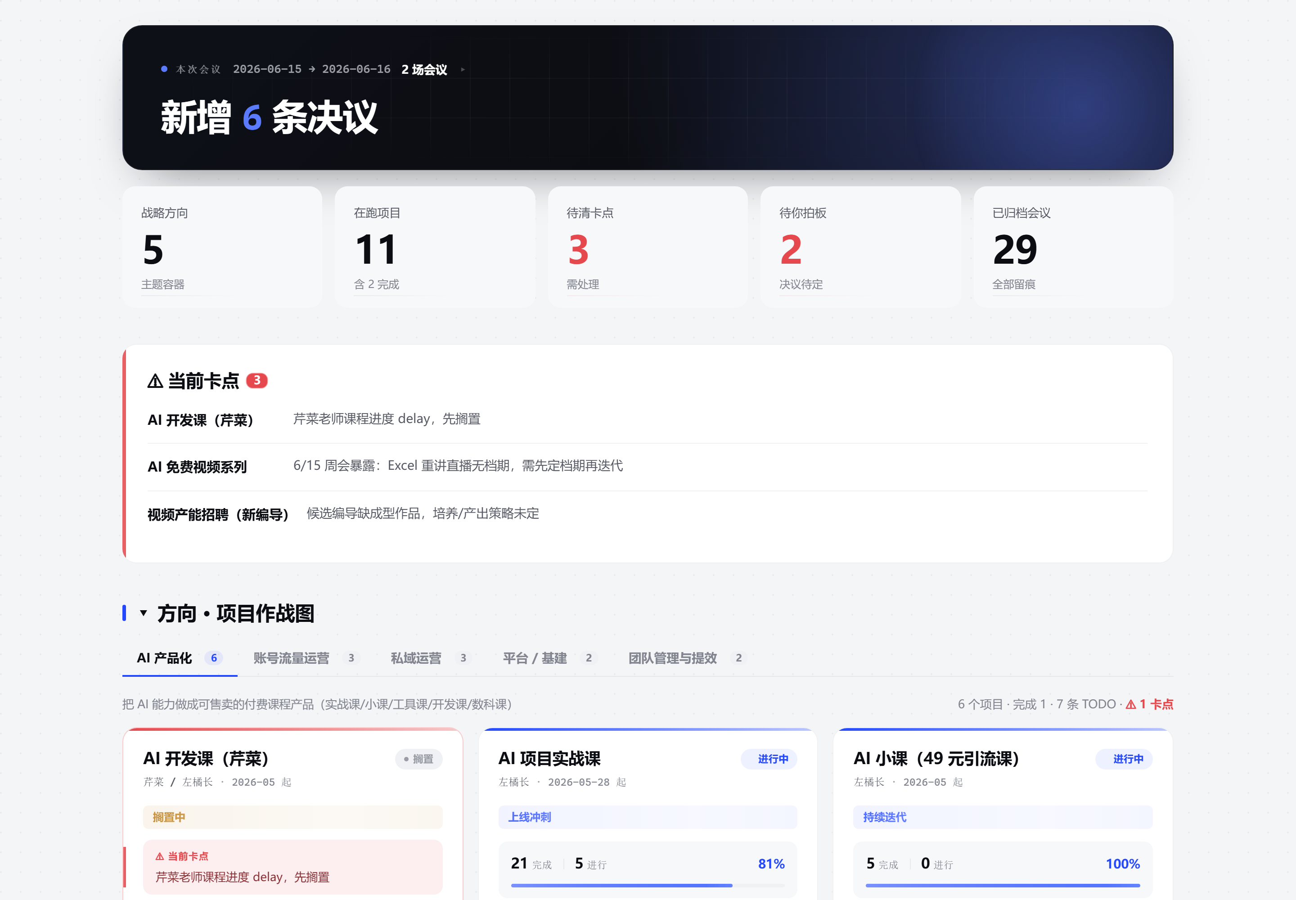The height and width of the screenshot is (900, 1296).
Task: Open the AI 免费视频系列 blocker row name
Action: coord(198,467)
